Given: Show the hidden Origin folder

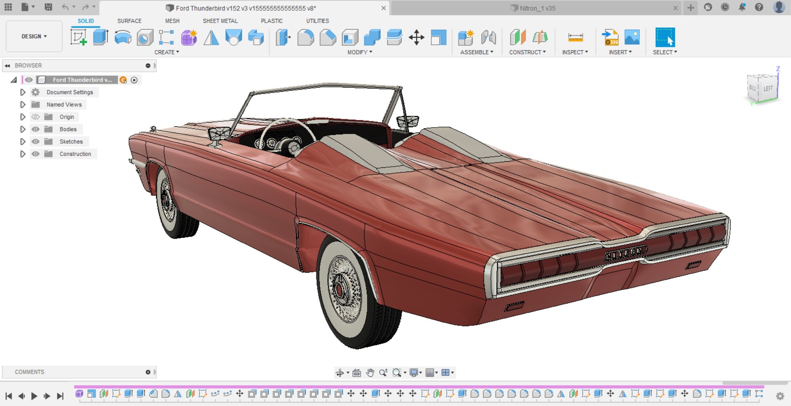Looking at the screenshot, I should [36, 117].
